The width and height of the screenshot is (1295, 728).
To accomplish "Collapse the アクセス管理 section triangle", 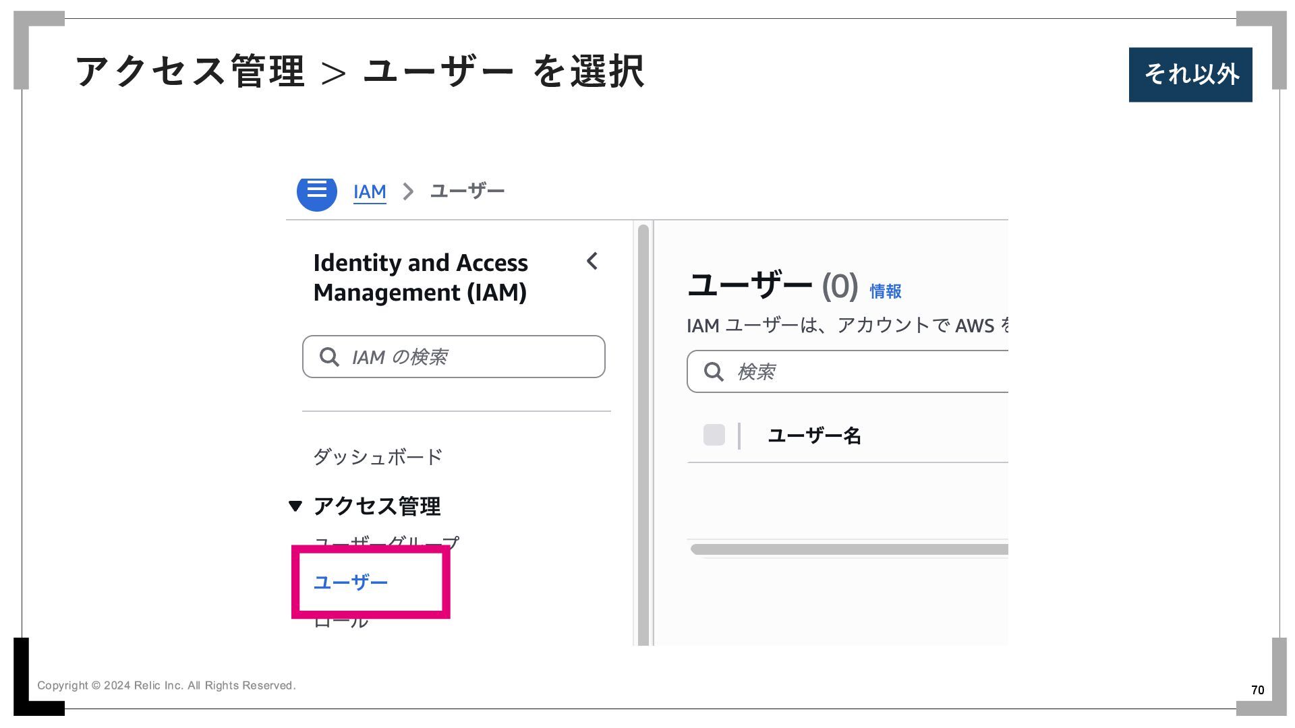I will pos(295,506).
